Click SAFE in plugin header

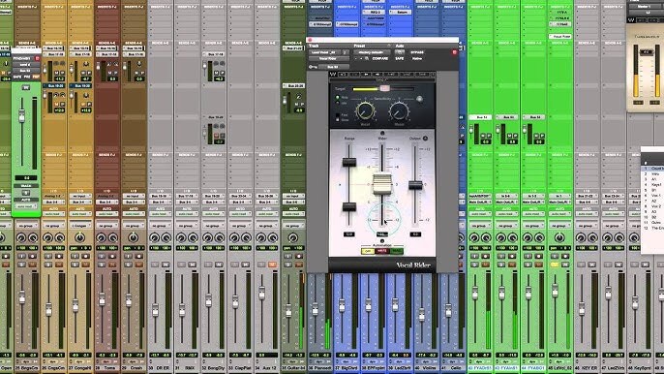[400, 58]
